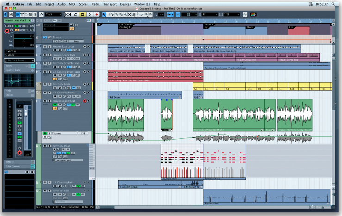Open the Scores menu
Screen dimensions: 342x216
[x=83, y=4]
